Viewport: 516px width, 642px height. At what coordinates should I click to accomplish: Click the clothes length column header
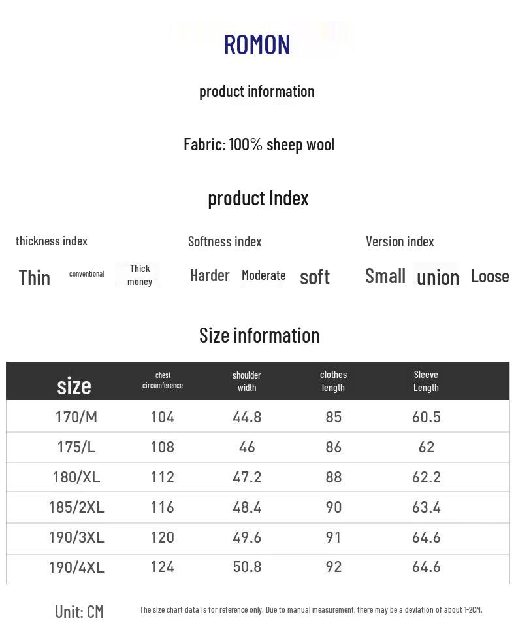pos(333,380)
